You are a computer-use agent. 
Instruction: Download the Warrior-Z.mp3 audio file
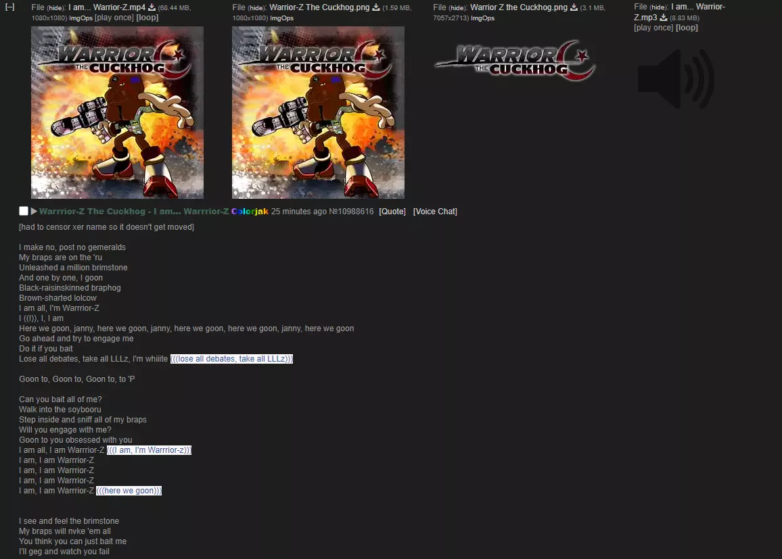(664, 18)
